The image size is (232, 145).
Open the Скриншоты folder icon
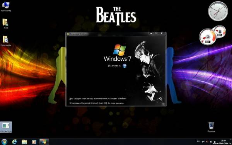6,41
